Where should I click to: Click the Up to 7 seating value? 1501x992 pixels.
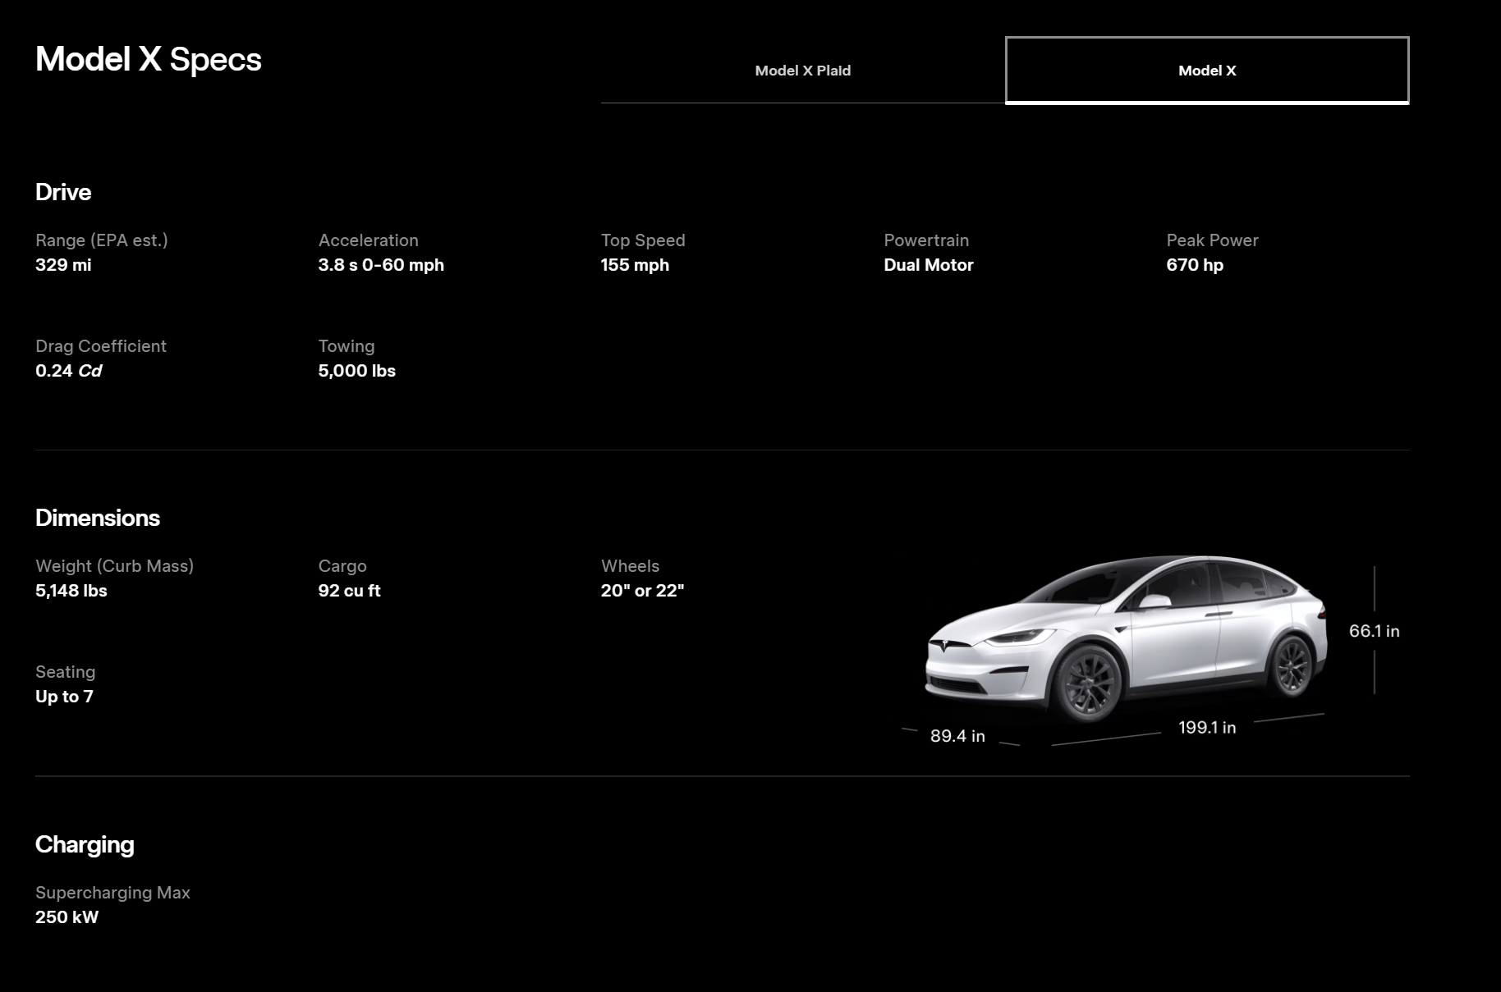point(64,697)
